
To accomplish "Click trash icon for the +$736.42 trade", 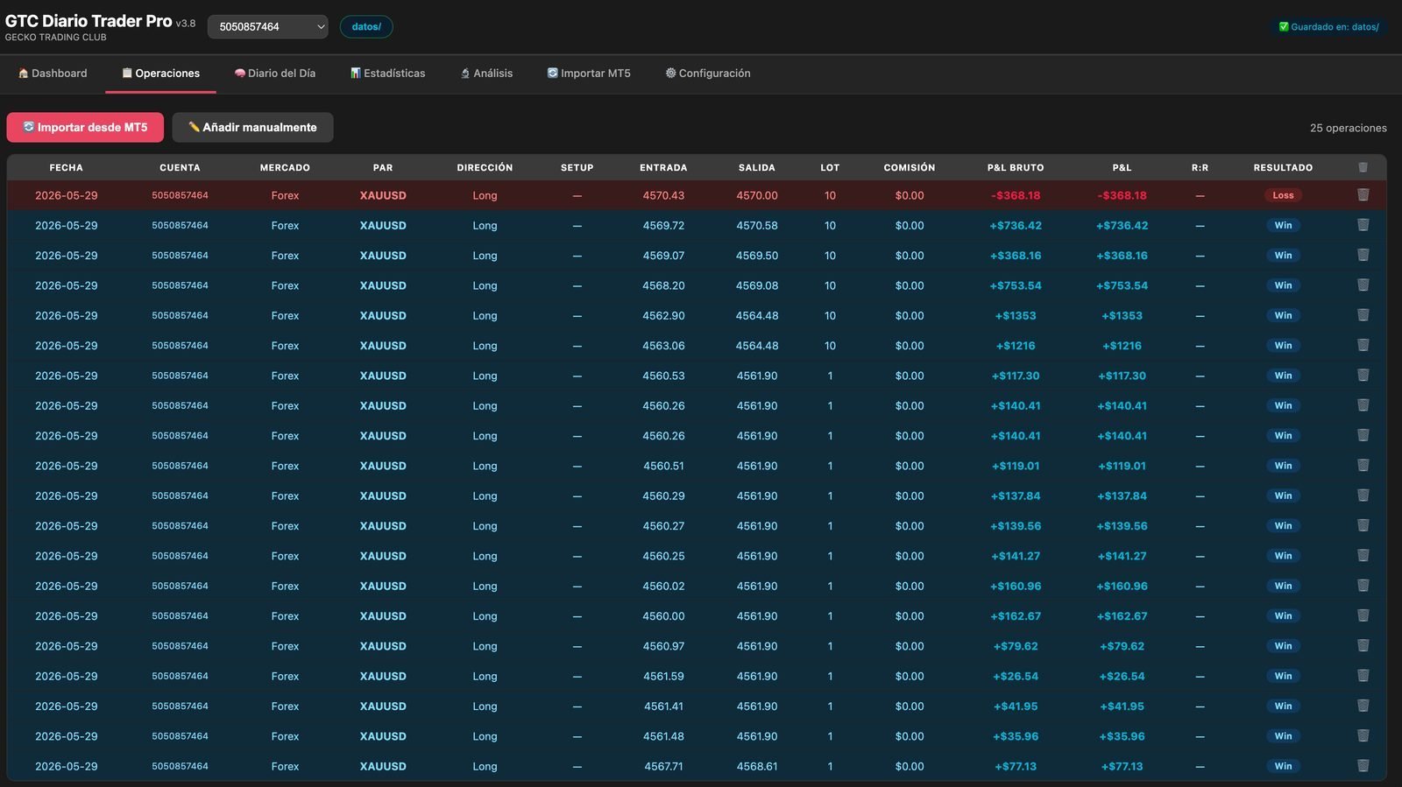I will (x=1363, y=225).
